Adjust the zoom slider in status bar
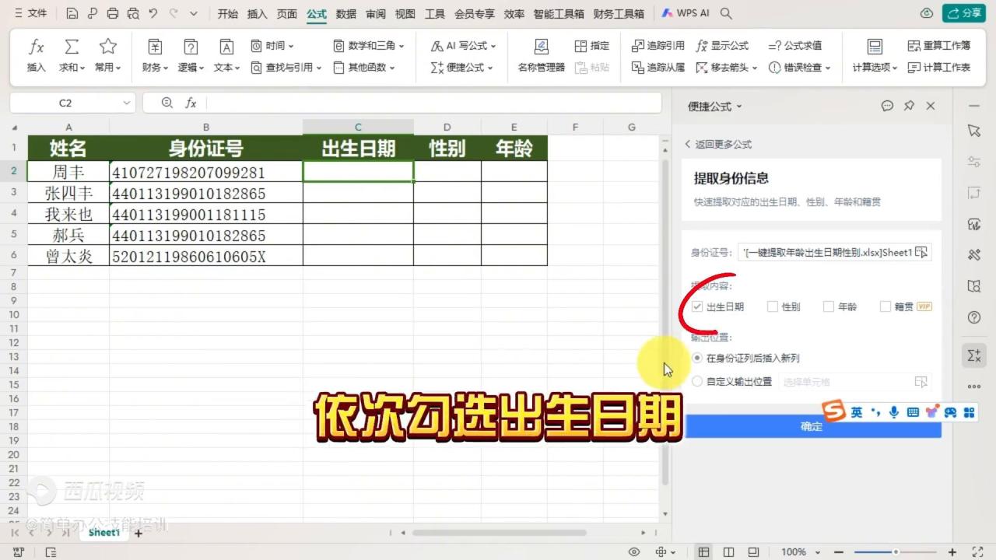Screen dimensions: 996x560 tap(896, 552)
